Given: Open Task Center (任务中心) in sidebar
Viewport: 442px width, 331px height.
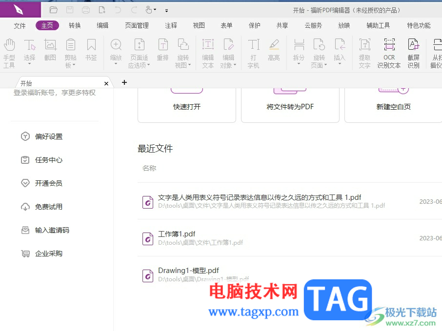Looking at the screenshot, I should coord(42,160).
